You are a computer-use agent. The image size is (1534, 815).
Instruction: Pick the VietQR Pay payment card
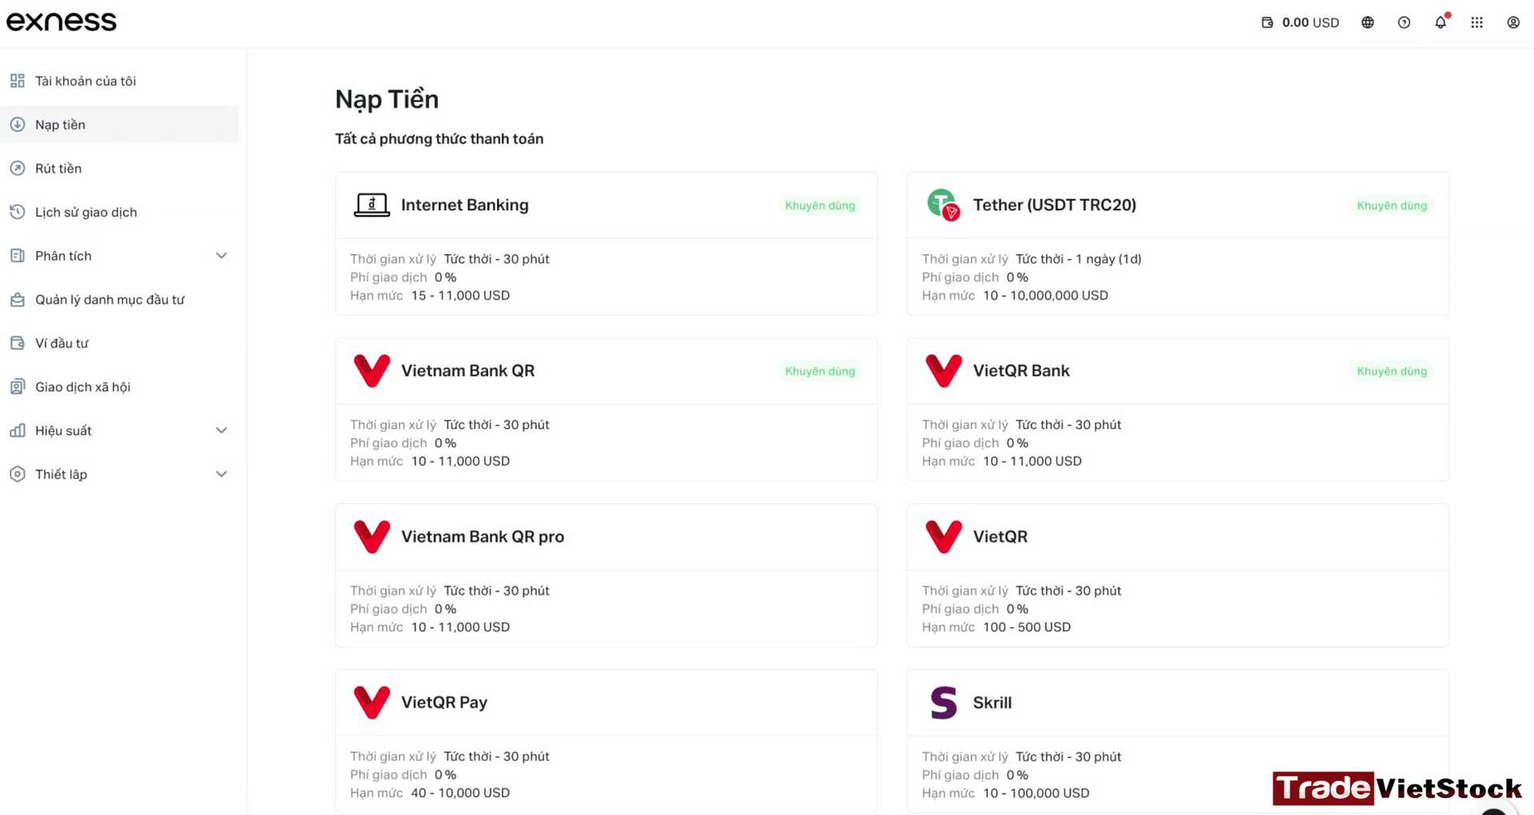coord(606,741)
